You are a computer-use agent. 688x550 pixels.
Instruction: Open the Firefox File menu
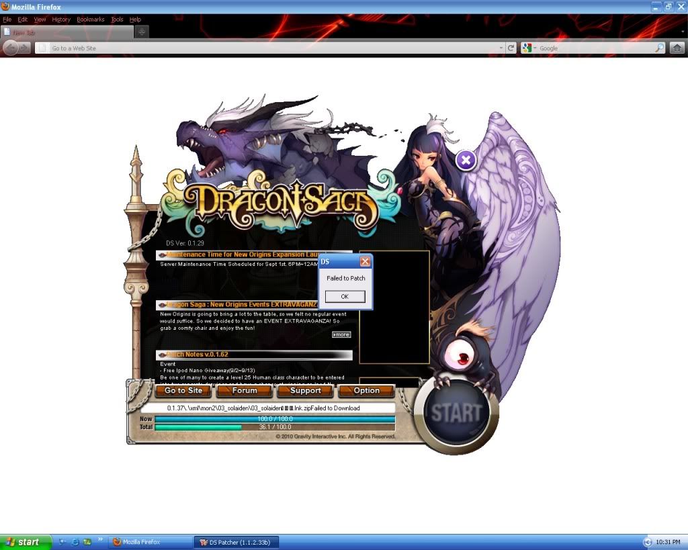[x=7, y=19]
